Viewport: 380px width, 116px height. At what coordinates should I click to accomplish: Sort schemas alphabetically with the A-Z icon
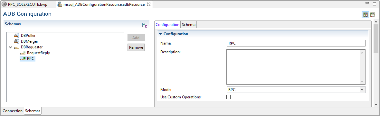click(x=144, y=25)
